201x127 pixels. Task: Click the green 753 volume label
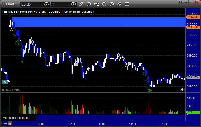click(x=193, y=112)
